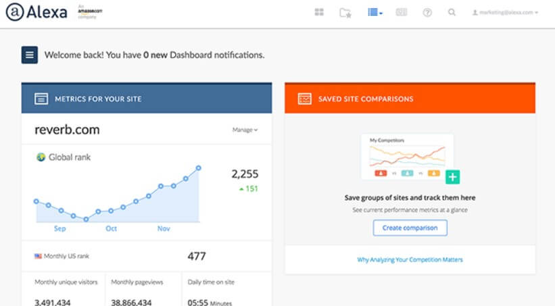Open the help question mark icon

tap(427, 12)
